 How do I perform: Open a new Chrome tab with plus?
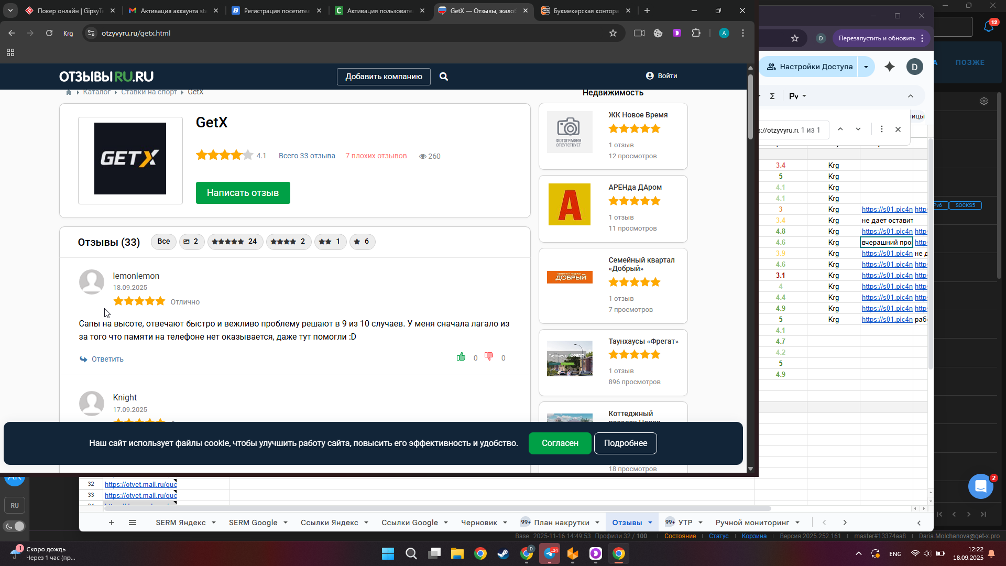tap(647, 10)
